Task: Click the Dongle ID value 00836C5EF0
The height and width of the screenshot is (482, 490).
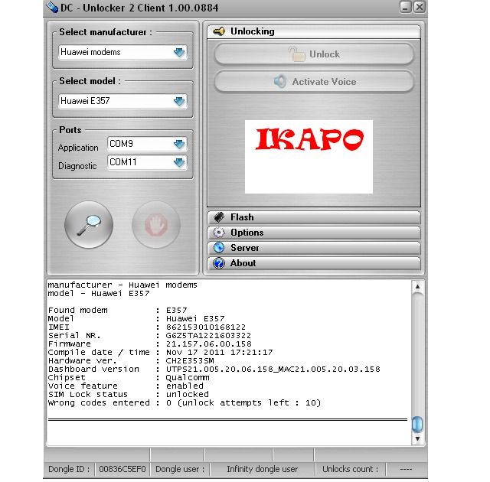Action: [122, 469]
